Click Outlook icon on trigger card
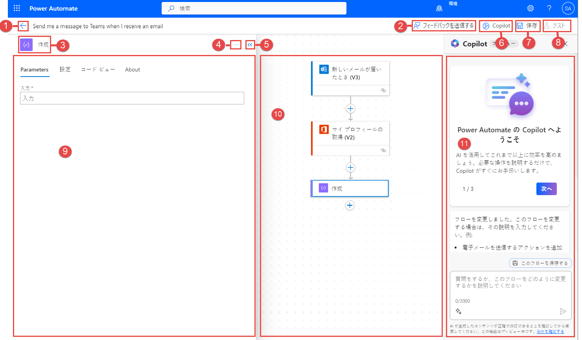The width and height of the screenshot is (582, 340). [x=324, y=69]
